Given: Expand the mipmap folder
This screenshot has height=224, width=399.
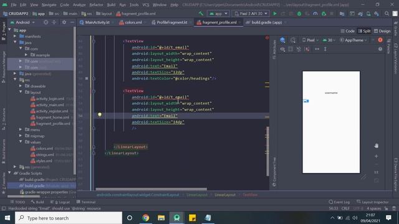Looking at the screenshot, I should click(x=21, y=136).
